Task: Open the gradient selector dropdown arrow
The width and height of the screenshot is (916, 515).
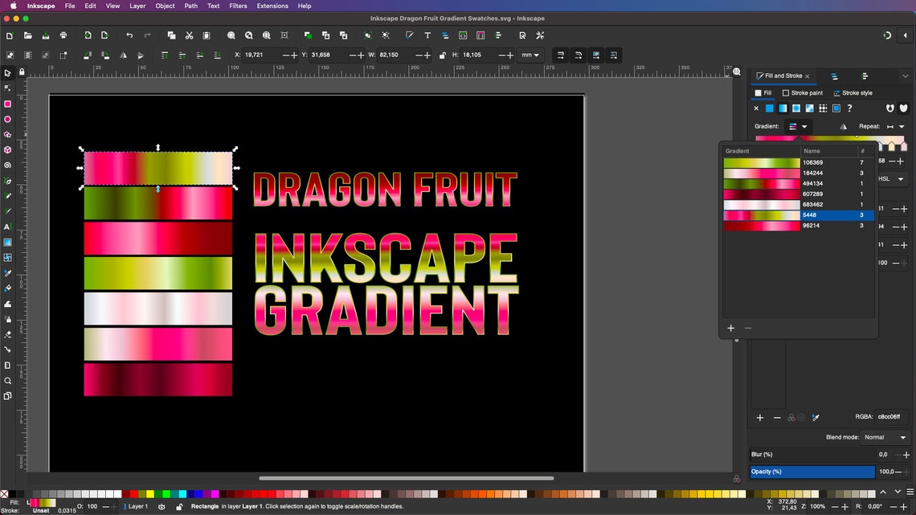Action: coord(804,127)
